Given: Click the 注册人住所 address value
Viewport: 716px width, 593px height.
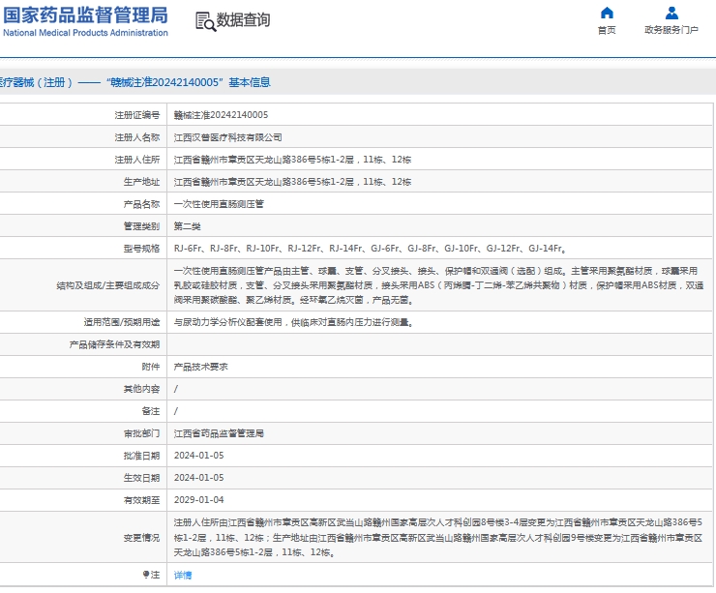Looking at the screenshot, I should [x=292, y=160].
